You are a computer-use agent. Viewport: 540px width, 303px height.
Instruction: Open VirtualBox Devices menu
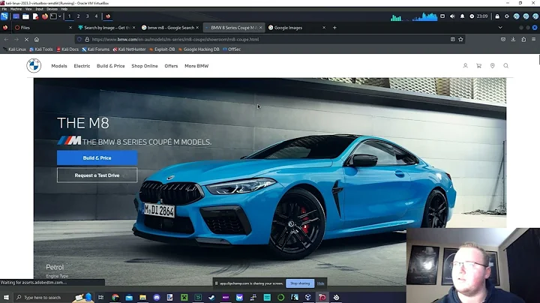click(52, 9)
